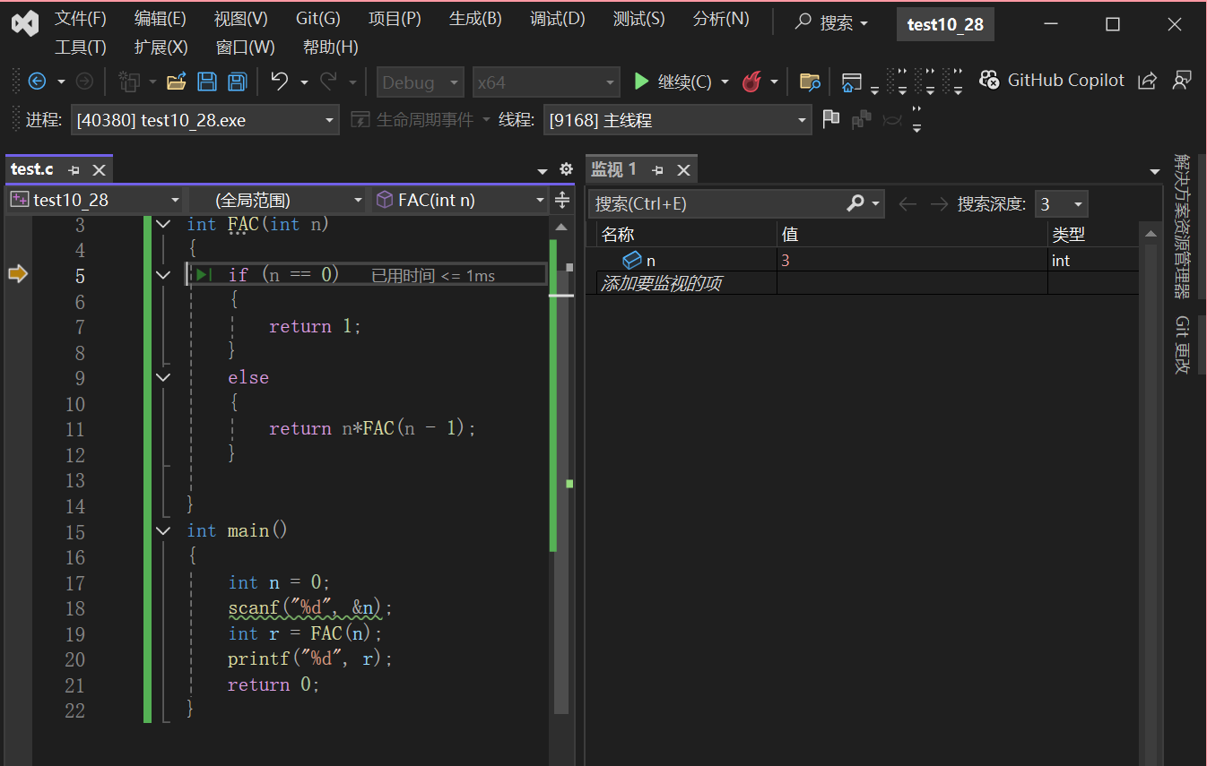Click the navigate backward arrow icon
The height and width of the screenshot is (766, 1207).
tap(37, 82)
